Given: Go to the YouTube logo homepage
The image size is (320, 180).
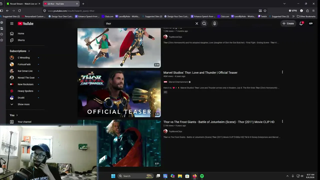Looking at the screenshot, I should [x=25, y=23].
